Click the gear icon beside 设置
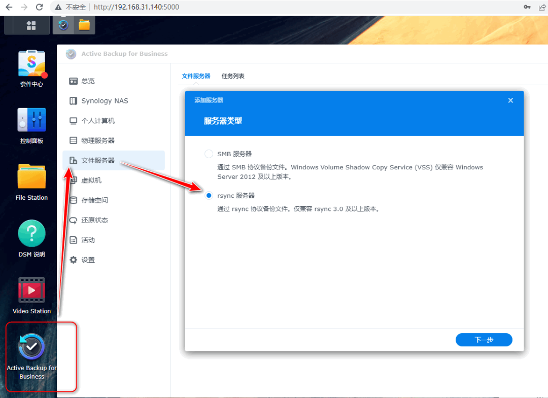The image size is (548, 398). [74, 260]
